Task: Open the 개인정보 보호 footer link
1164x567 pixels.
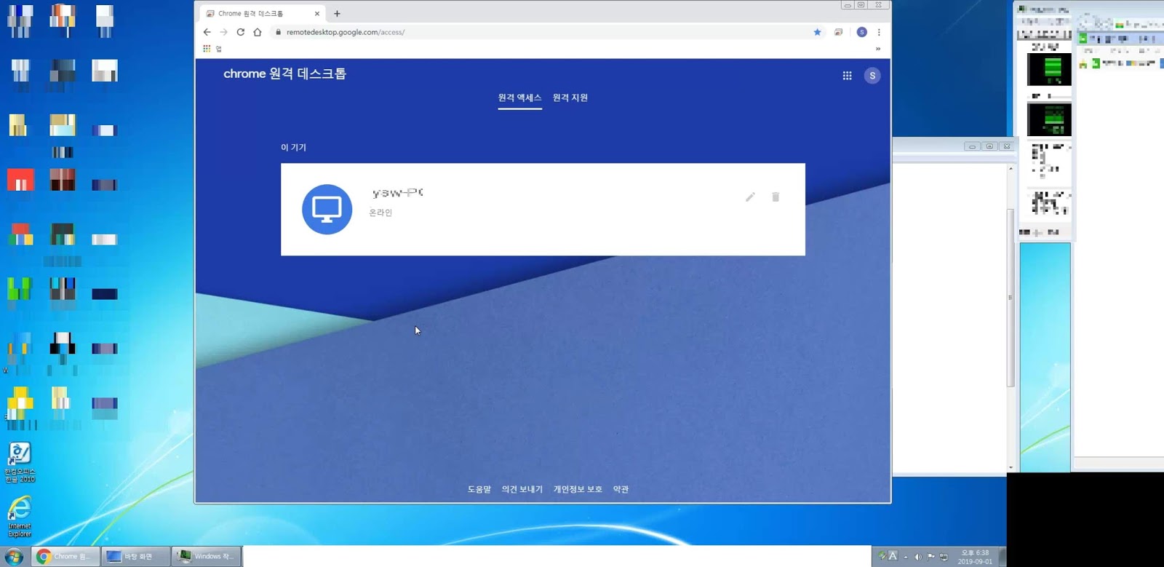Action: pyautogui.click(x=578, y=489)
